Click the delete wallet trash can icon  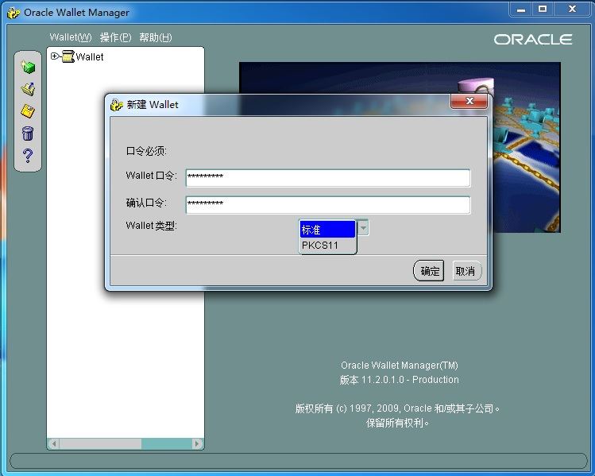(x=28, y=134)
